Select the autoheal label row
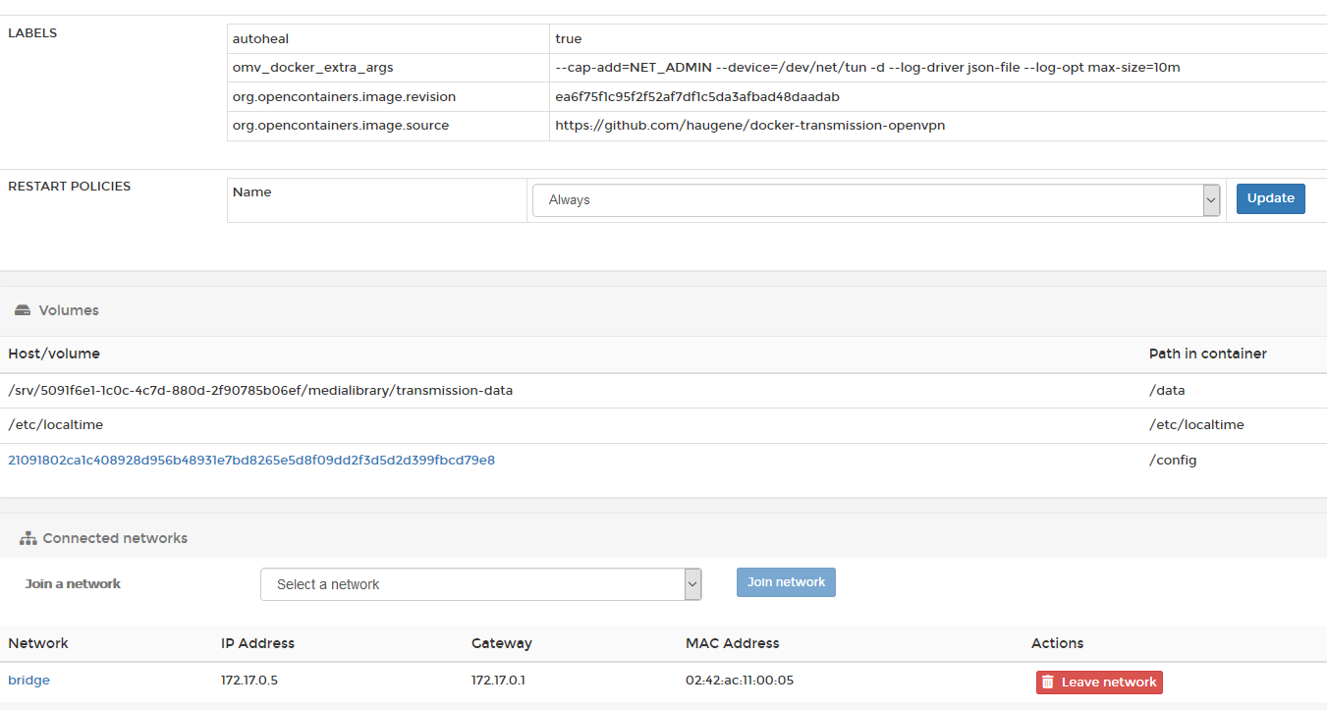Screen dimensions: 1327x710 point(260,38)
